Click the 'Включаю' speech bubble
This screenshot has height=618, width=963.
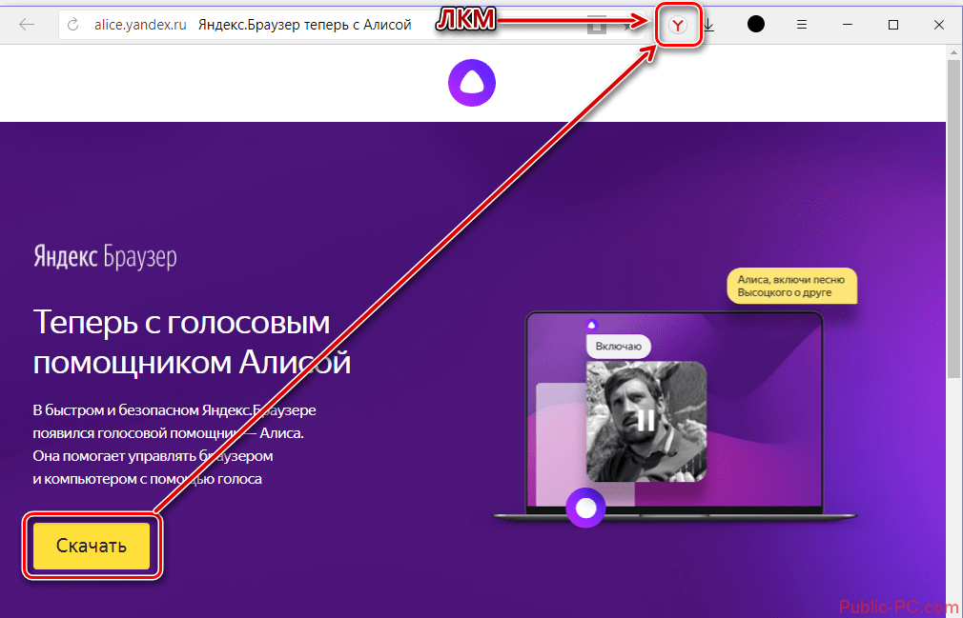(619, 347)
